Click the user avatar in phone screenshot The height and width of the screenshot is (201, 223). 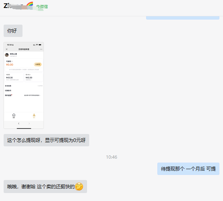click(x=7, y=55)
